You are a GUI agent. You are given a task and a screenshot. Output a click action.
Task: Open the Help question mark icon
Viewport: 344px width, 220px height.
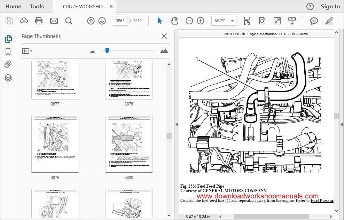pos(310,7)
